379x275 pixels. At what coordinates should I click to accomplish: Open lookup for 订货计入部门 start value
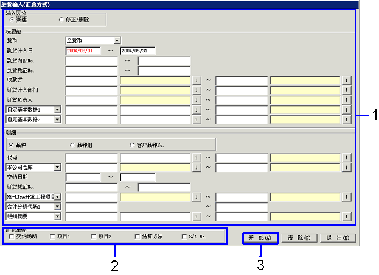[x=196, y=90]
